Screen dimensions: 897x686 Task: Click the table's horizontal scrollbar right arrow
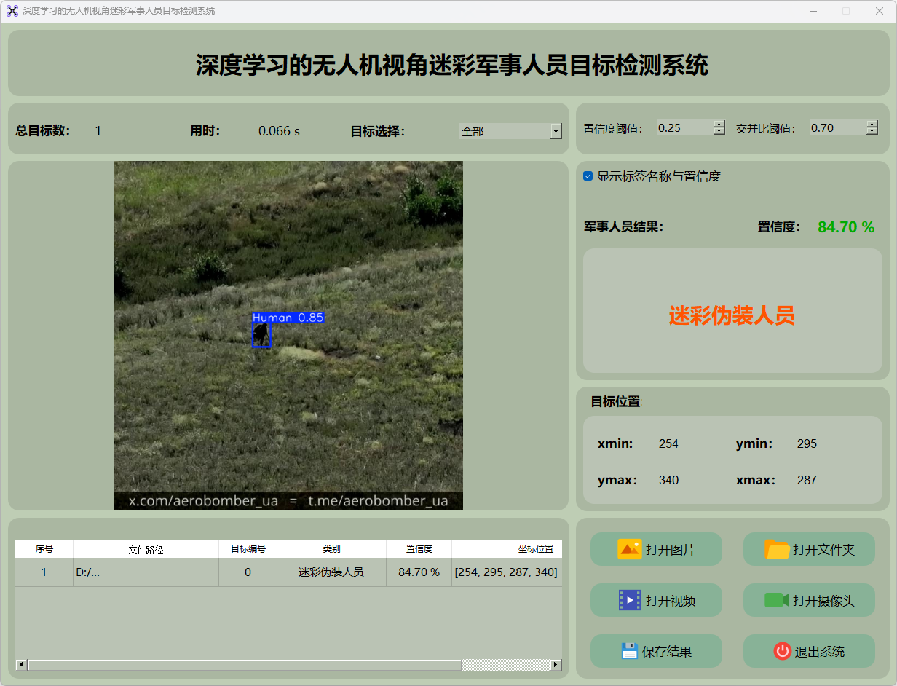click(556, 665)
